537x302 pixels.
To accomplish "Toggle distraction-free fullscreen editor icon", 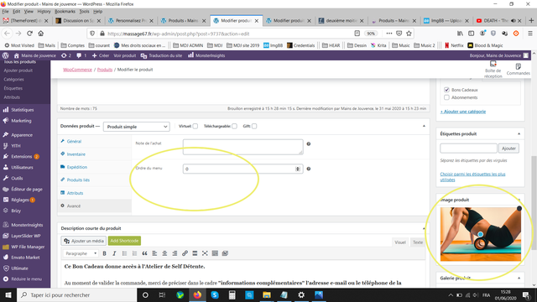I will (x=205, y=253).
